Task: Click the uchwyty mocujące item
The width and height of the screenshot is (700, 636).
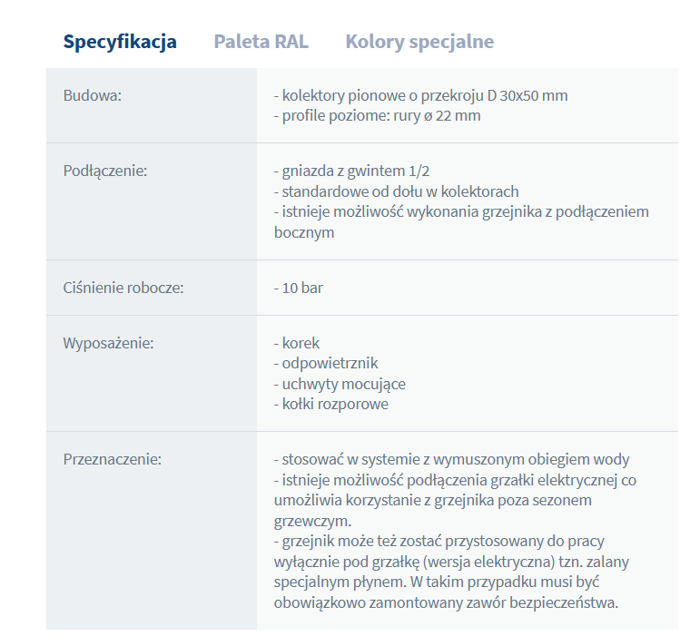Action: point(340,384)
